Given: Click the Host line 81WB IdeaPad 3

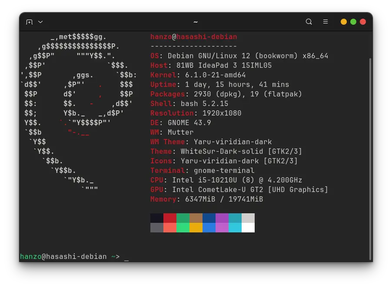Looking at the screenshot, I should [211, 65].
